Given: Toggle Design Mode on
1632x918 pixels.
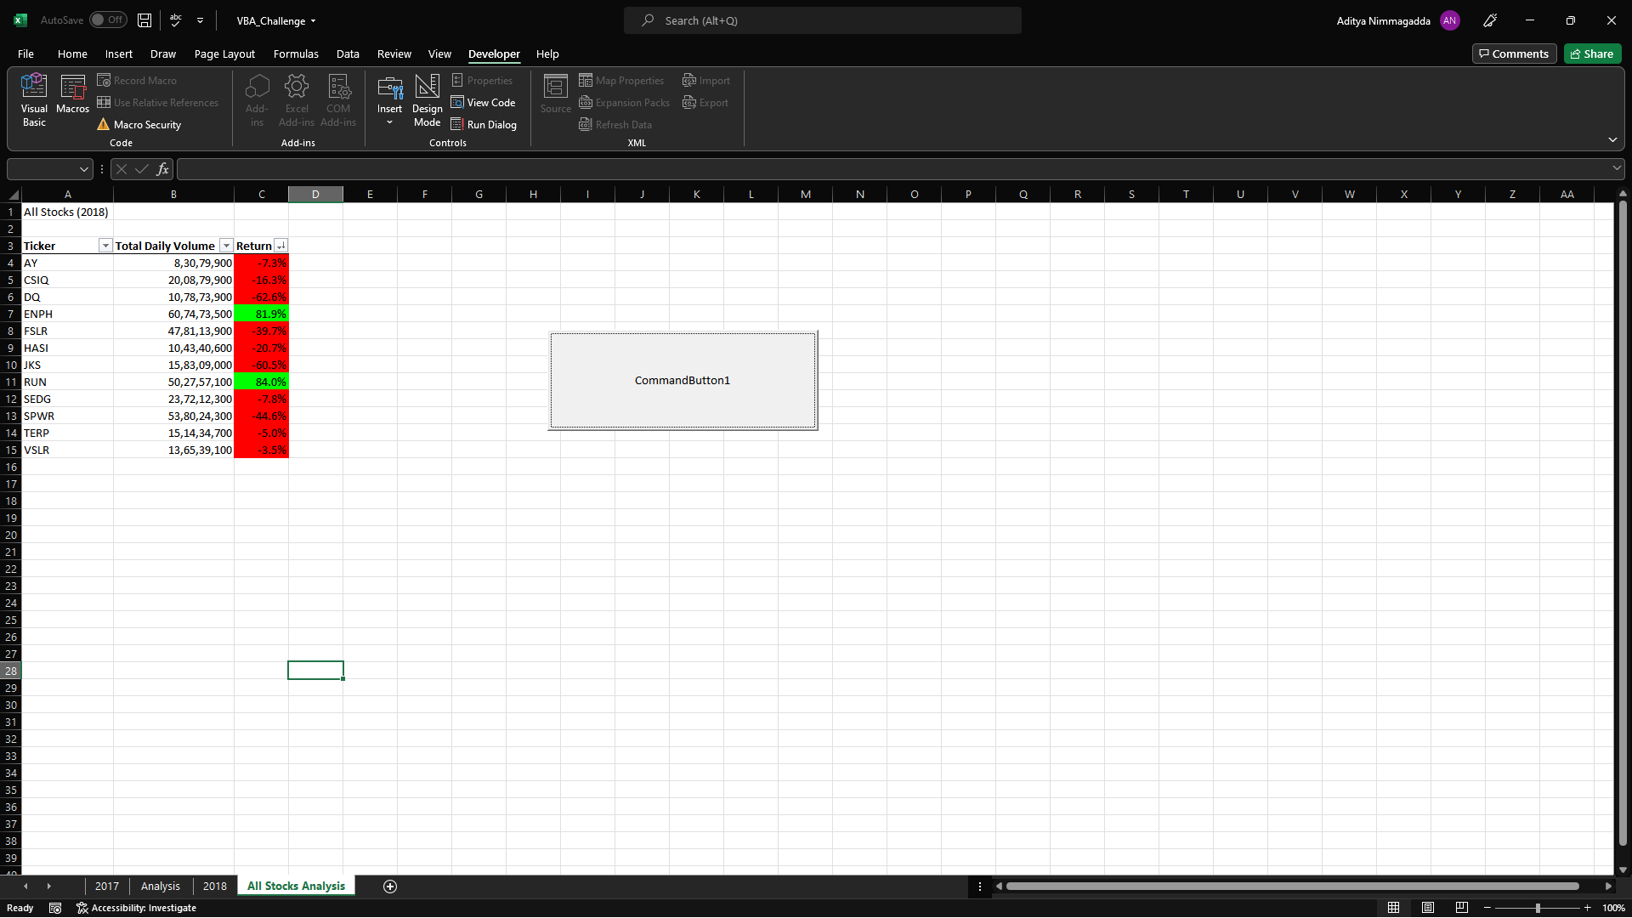Looking at the screenshot, I should [427, 99].
